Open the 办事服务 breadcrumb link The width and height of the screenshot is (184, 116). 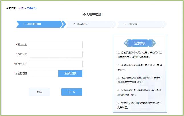pyautogui.click(x=32, y=8)
